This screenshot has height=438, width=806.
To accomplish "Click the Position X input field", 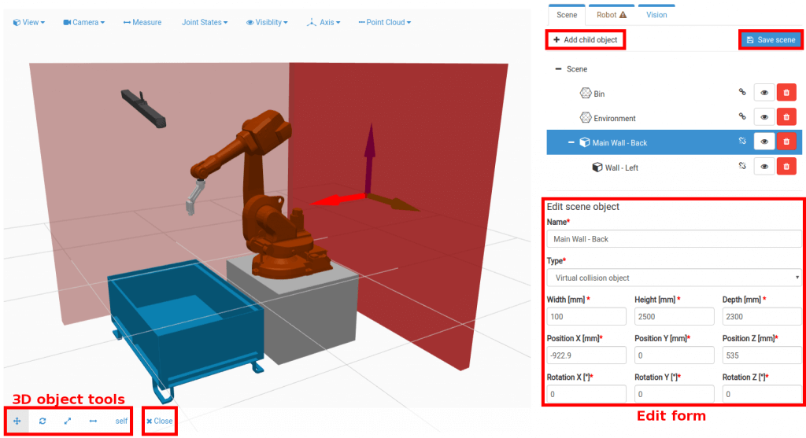I will (586, 355).
